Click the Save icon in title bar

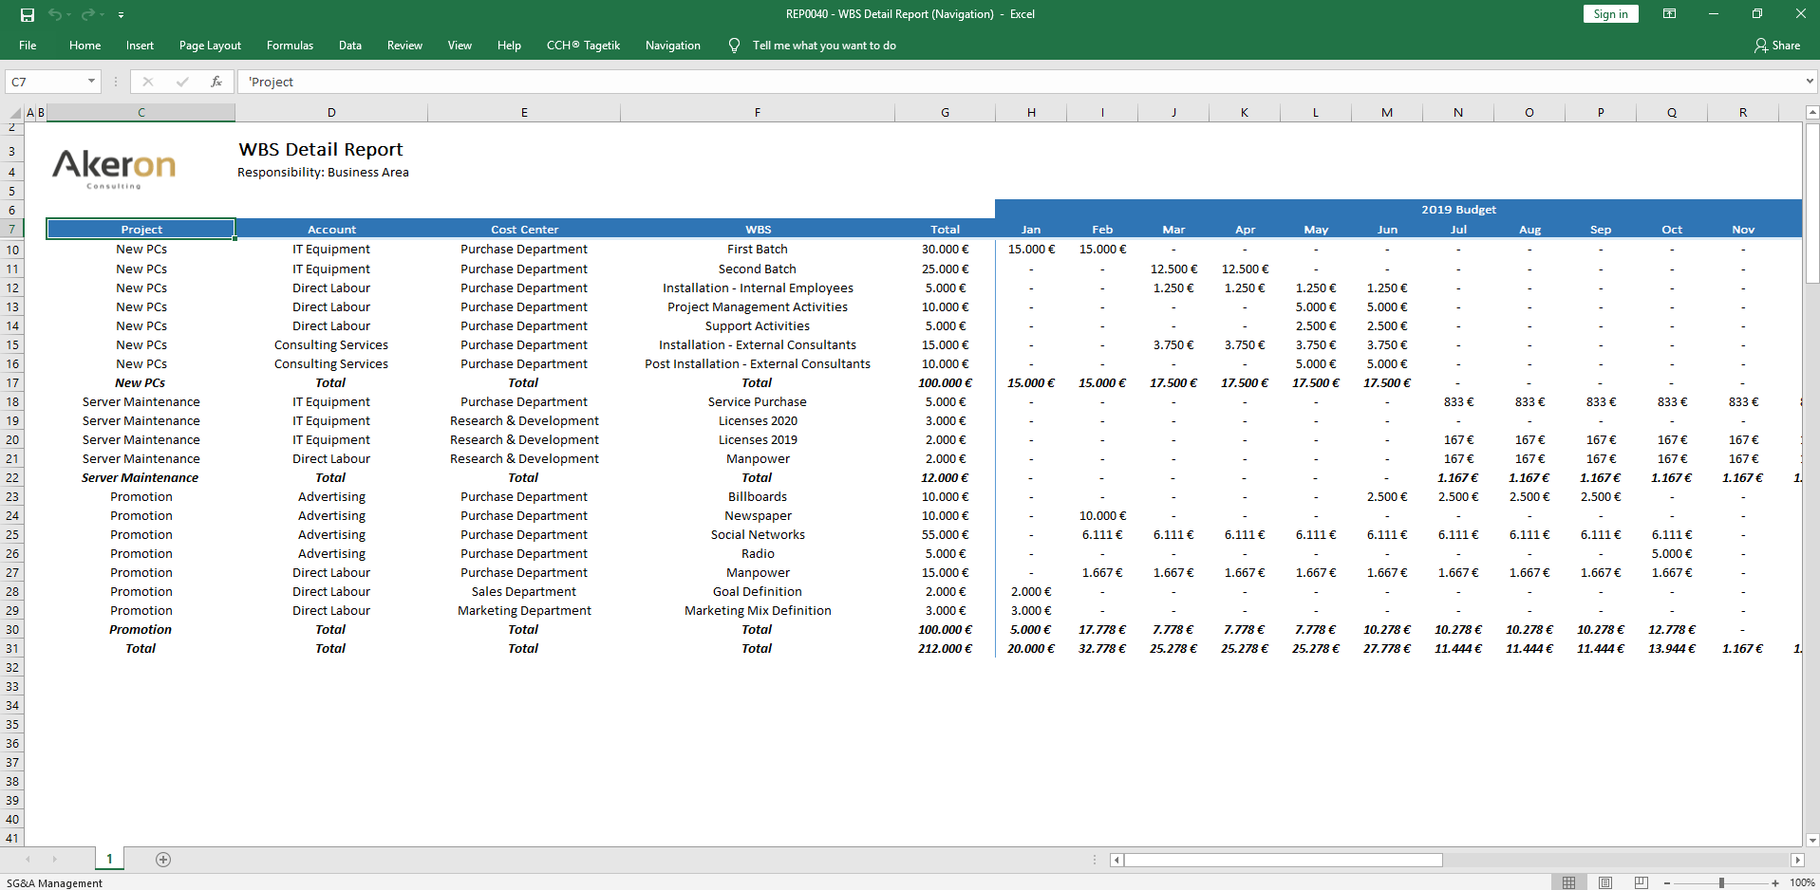pyautogui.click(x=28, y=14)
